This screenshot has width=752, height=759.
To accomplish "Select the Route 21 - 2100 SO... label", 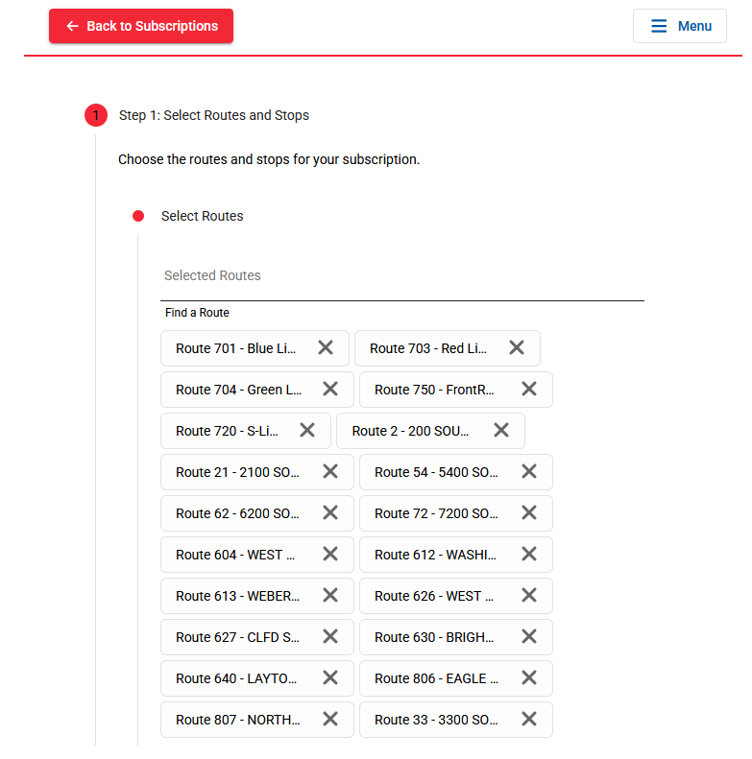I will pos(238,472).
